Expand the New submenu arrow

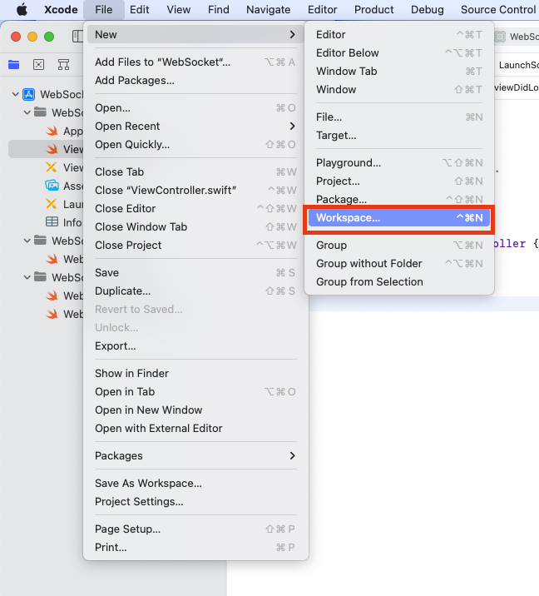292,35
